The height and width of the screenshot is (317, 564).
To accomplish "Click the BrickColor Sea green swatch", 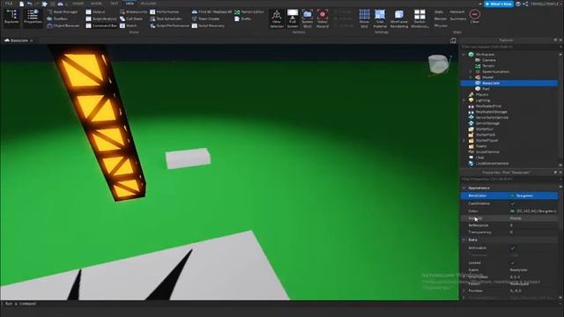I will pos(513,195).
